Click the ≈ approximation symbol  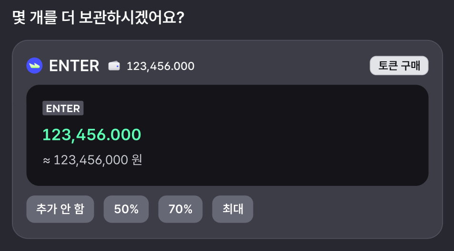coord(46,161)
